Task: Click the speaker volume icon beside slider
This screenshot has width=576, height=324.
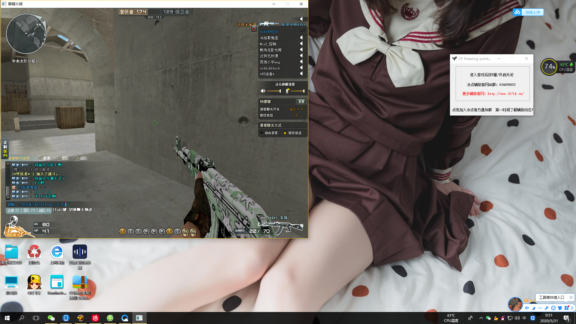Action: click(x=263, y=91)
